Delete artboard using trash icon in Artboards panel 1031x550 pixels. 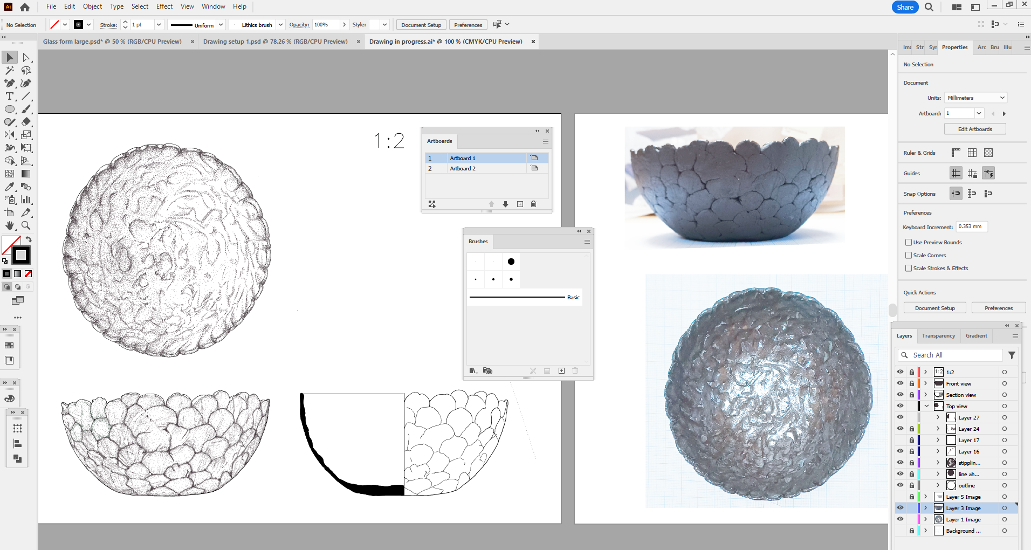(x=533, y=204)
